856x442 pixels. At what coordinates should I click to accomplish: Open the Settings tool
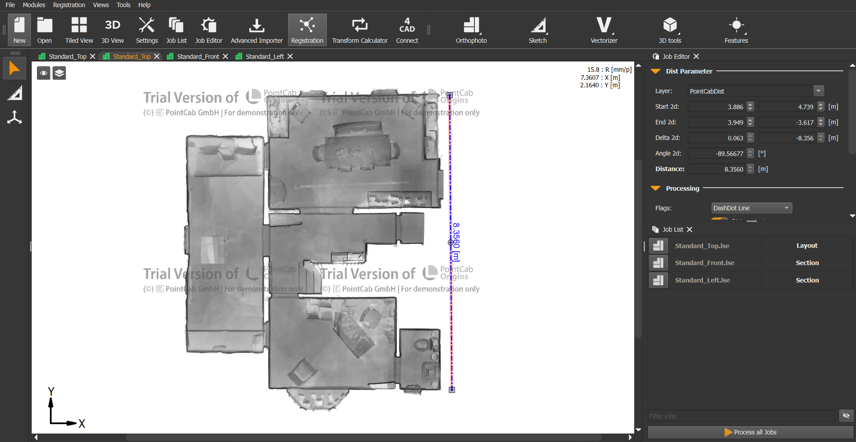147,29
